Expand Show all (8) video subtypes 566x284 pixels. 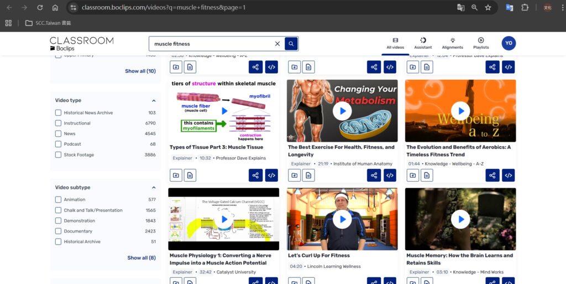pos(141,258)
